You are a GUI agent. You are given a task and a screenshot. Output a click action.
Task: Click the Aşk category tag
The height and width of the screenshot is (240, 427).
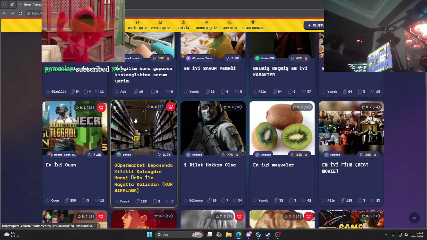(x=121, y=91)
